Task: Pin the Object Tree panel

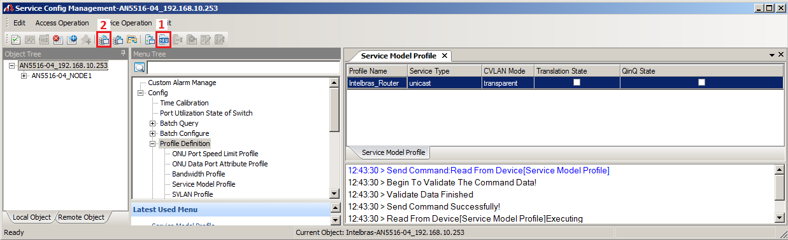Action: [x=124, y=54]
